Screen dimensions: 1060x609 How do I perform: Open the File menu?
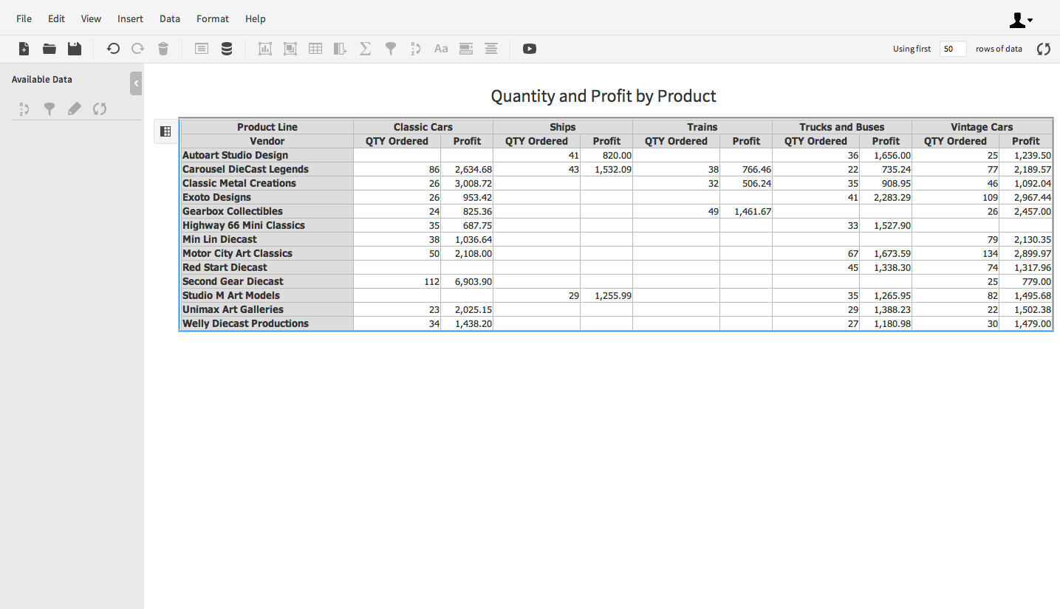24,18
